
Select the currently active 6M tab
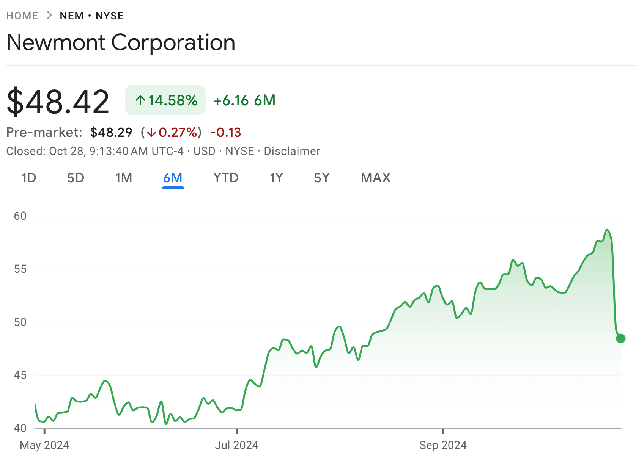pos(173,178)
